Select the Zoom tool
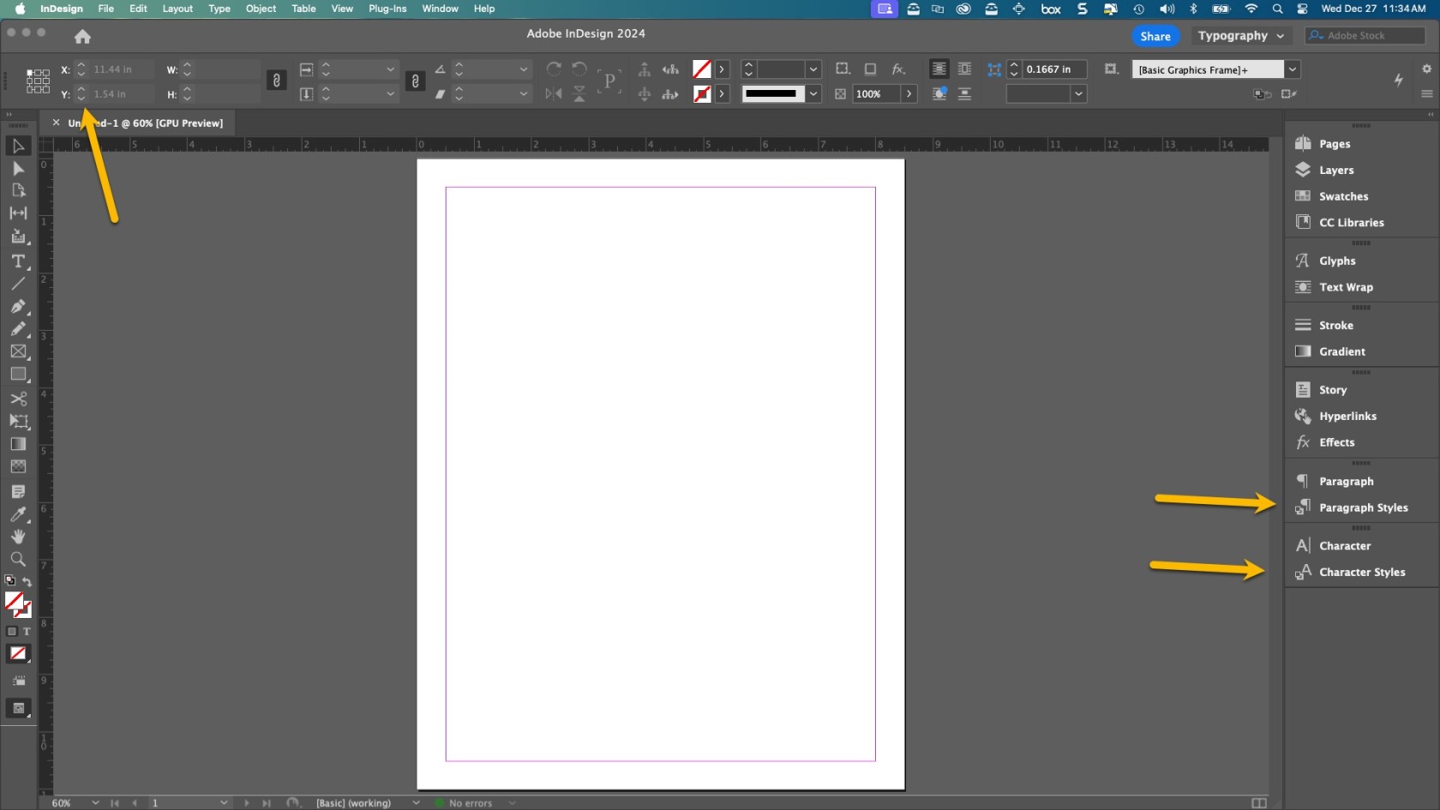 pyautogui.click(x=18, y=559)
